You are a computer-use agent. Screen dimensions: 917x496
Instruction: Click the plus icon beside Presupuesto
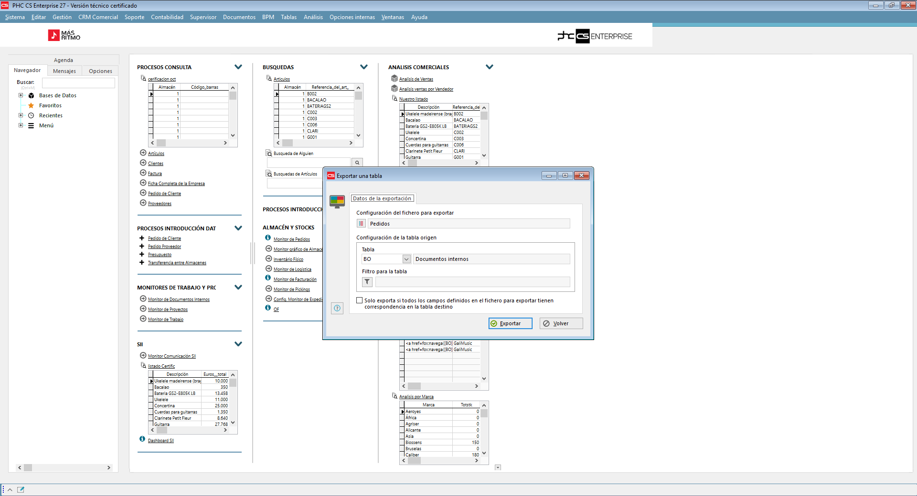(x=142, y=254)
